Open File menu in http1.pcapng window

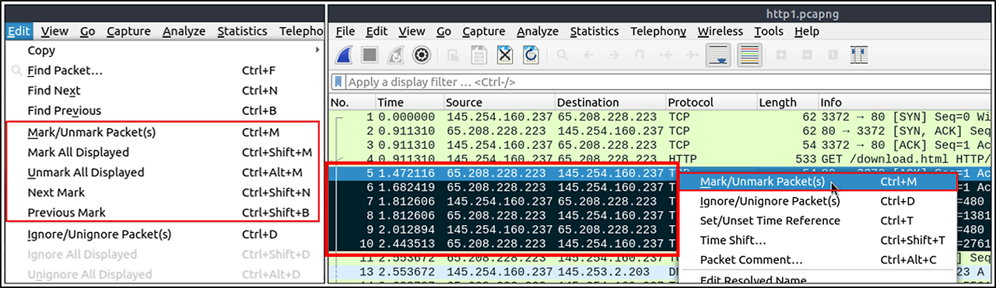point(345,31)
